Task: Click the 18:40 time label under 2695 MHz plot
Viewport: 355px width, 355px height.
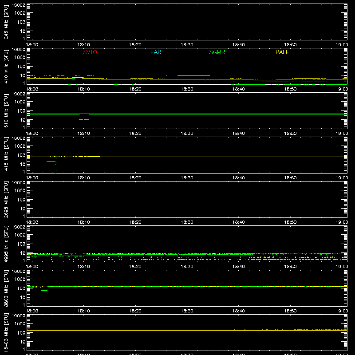Action: coord(239,222)
